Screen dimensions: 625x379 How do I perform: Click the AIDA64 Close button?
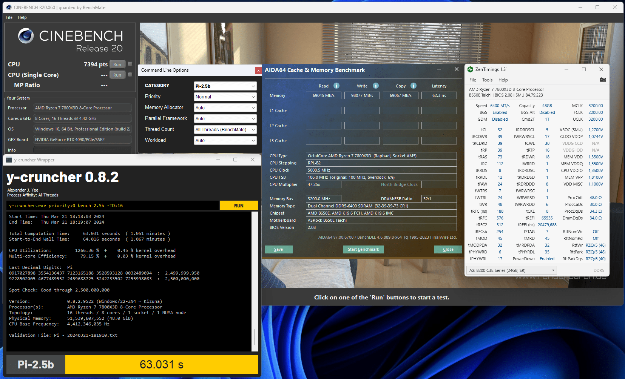(x=448, y=249)
